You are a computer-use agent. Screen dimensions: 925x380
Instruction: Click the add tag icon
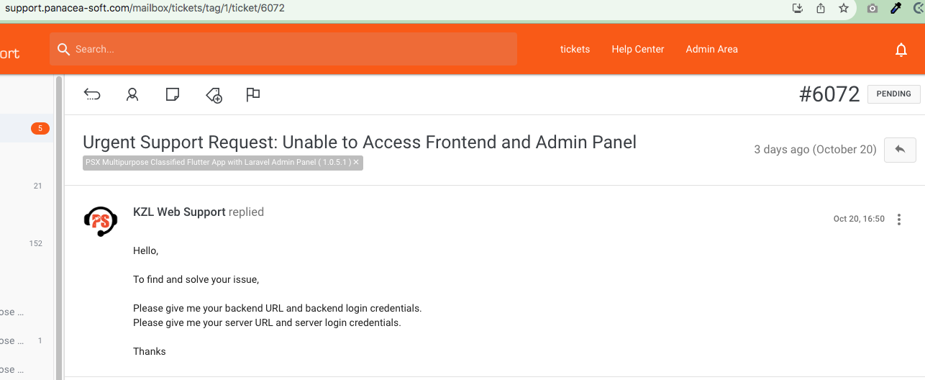pos(214,95)
